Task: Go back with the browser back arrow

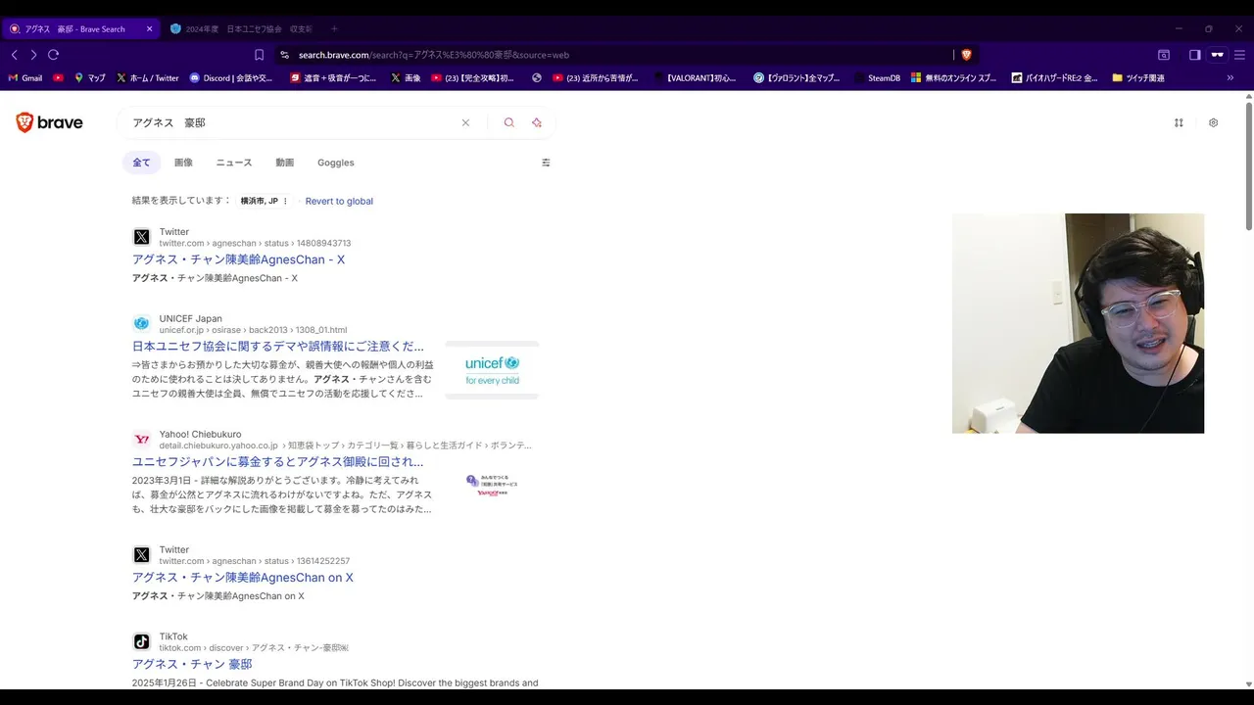Action: click(x=14, y=55)
